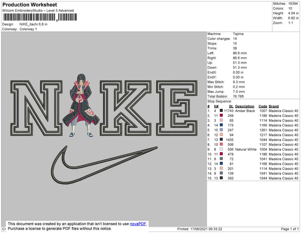Viewport: 301px width, 233px height.
Task: Pick the red swatch in stop row 10
Action: [221, 154]
